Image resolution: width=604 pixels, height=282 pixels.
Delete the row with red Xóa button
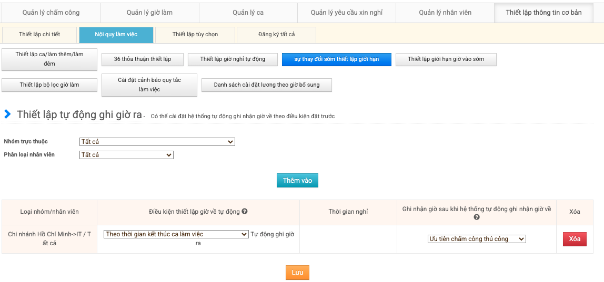click(575, 239)
